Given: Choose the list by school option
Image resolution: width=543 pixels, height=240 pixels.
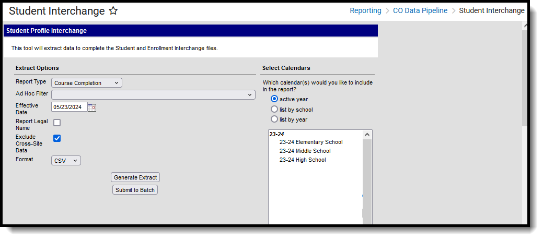Looking at the screenshot, I should click(x=274, y=109).
